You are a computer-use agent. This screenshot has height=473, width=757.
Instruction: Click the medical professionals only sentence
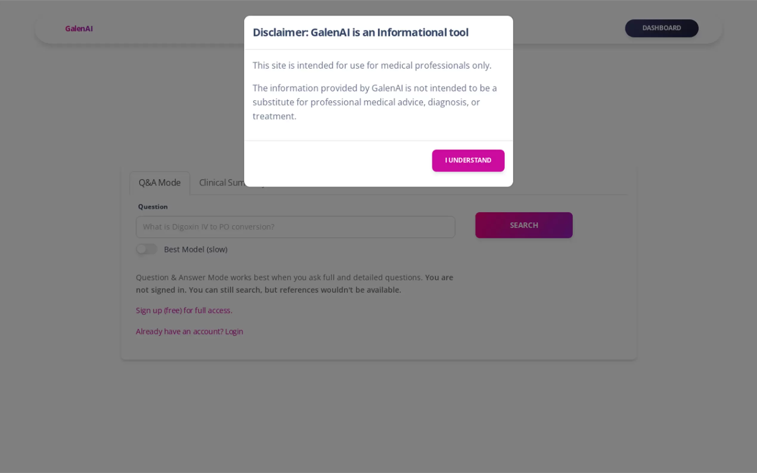click(x=372, y=66)
